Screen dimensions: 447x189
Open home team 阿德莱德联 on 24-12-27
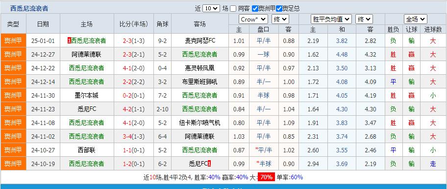[x=86, y=54]
